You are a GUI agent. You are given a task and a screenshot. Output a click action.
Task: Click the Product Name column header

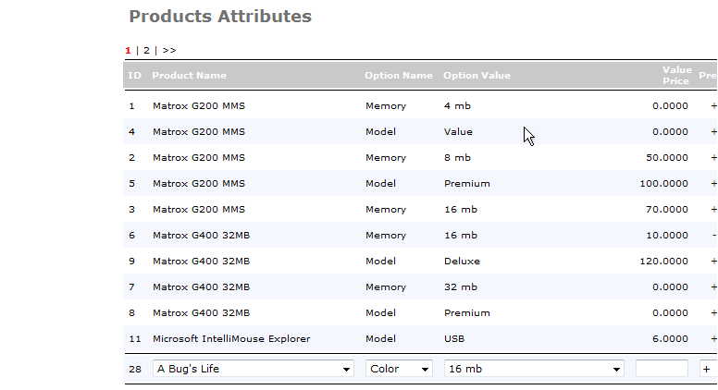(x=189, y=76)
